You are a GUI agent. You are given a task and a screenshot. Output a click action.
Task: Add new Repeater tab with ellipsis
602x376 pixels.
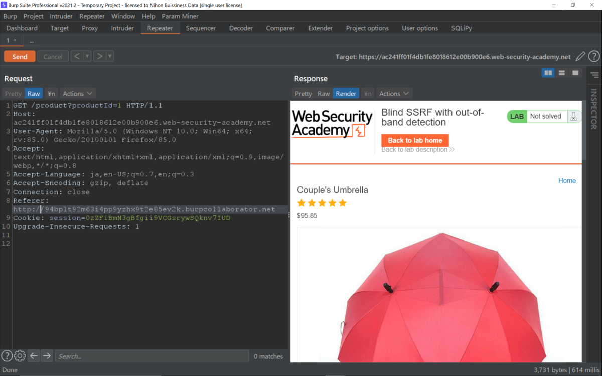coord(31,41)
